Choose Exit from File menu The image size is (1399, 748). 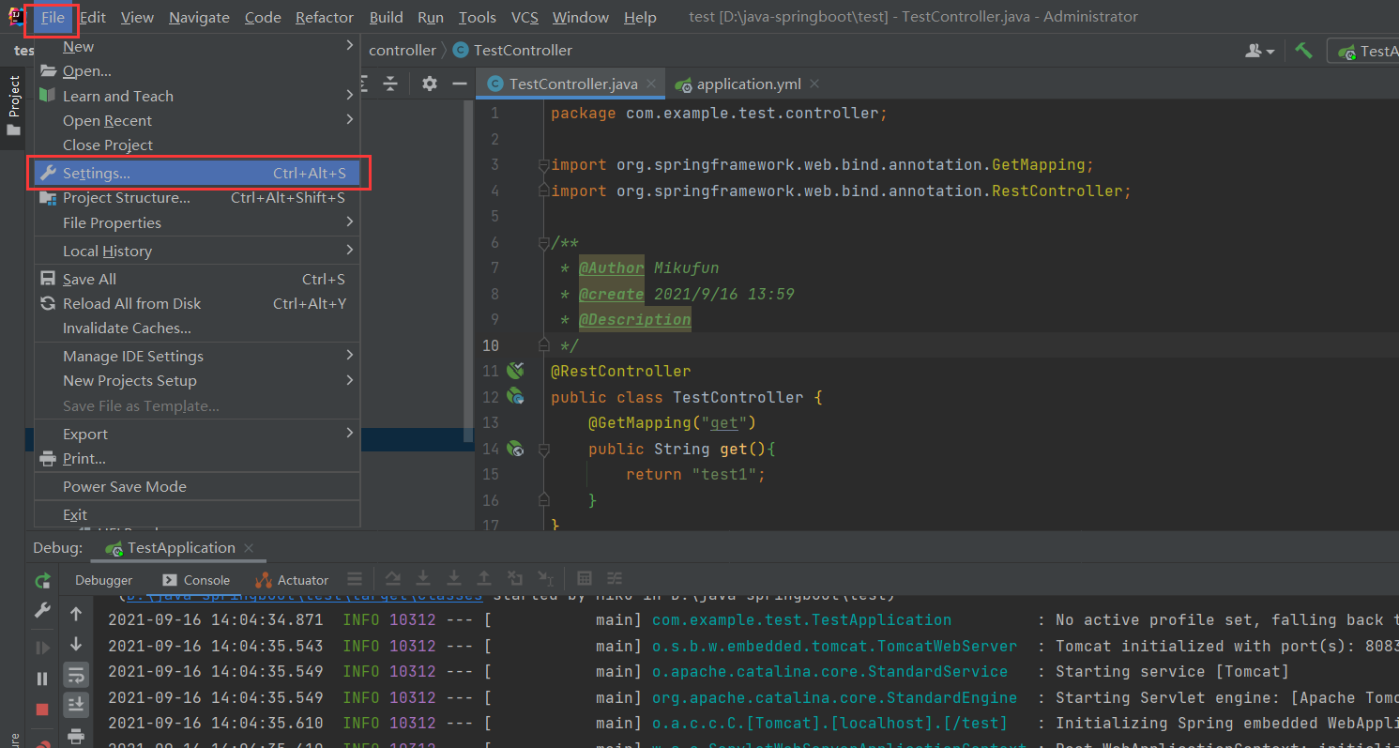[x=197, y=515]
